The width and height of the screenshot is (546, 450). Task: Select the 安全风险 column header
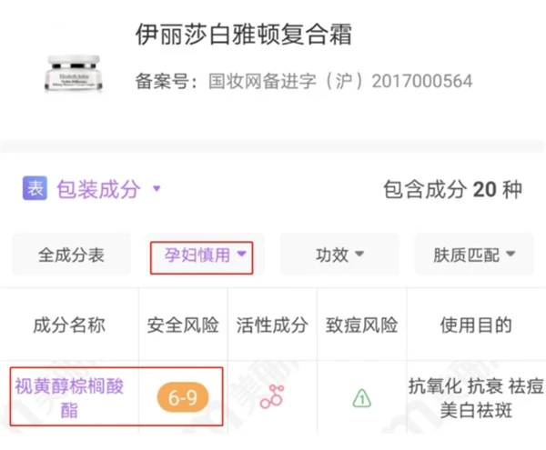point(183,325)
